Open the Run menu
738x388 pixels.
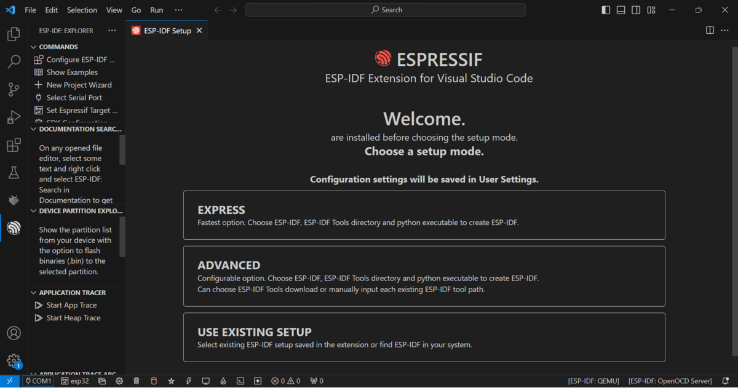[x=157, y=10]
